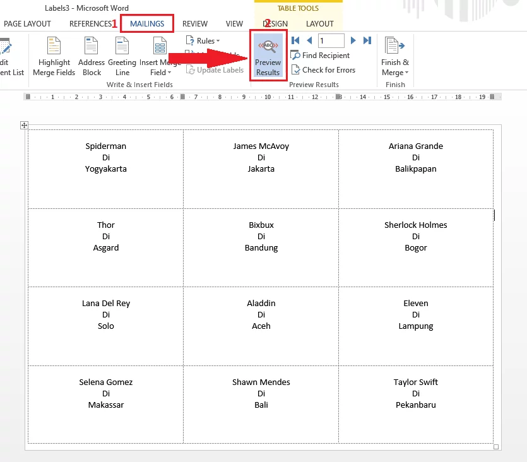527x462 pixels.
Task: Click the horizontal ruler at mark 10
Action: coord(268,97)
